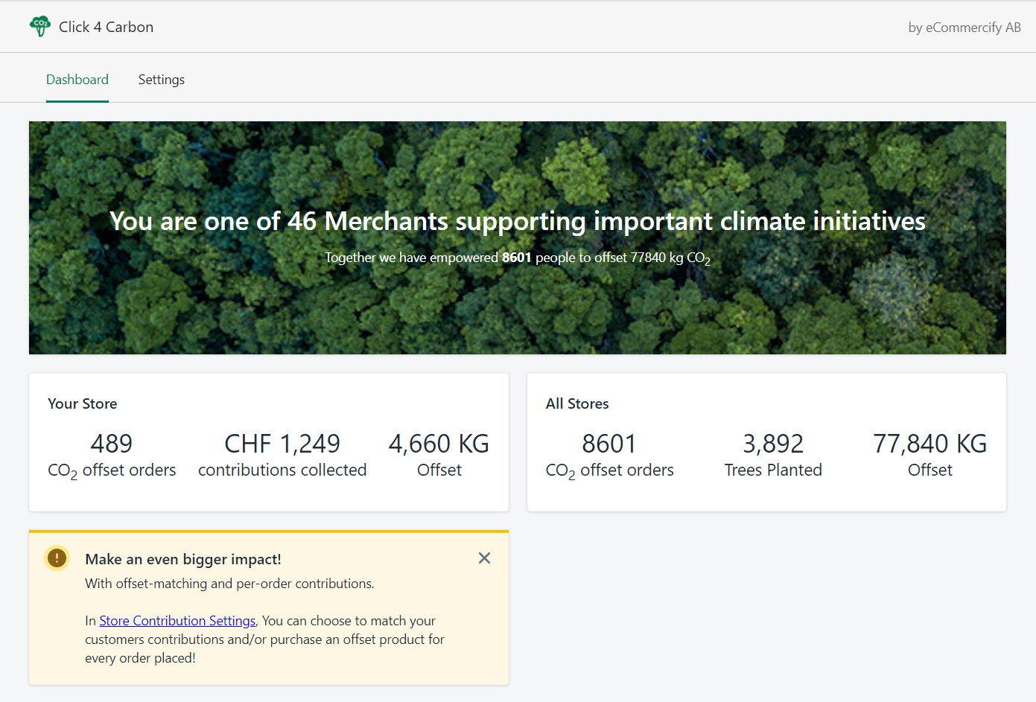Click the offset-matching and per-order contributions text
Viewport: 1036px width, 702px height.
coord(229,584)
